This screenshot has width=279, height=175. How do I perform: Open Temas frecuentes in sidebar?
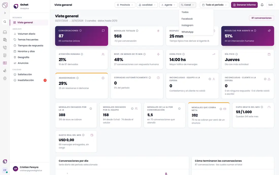29,40
